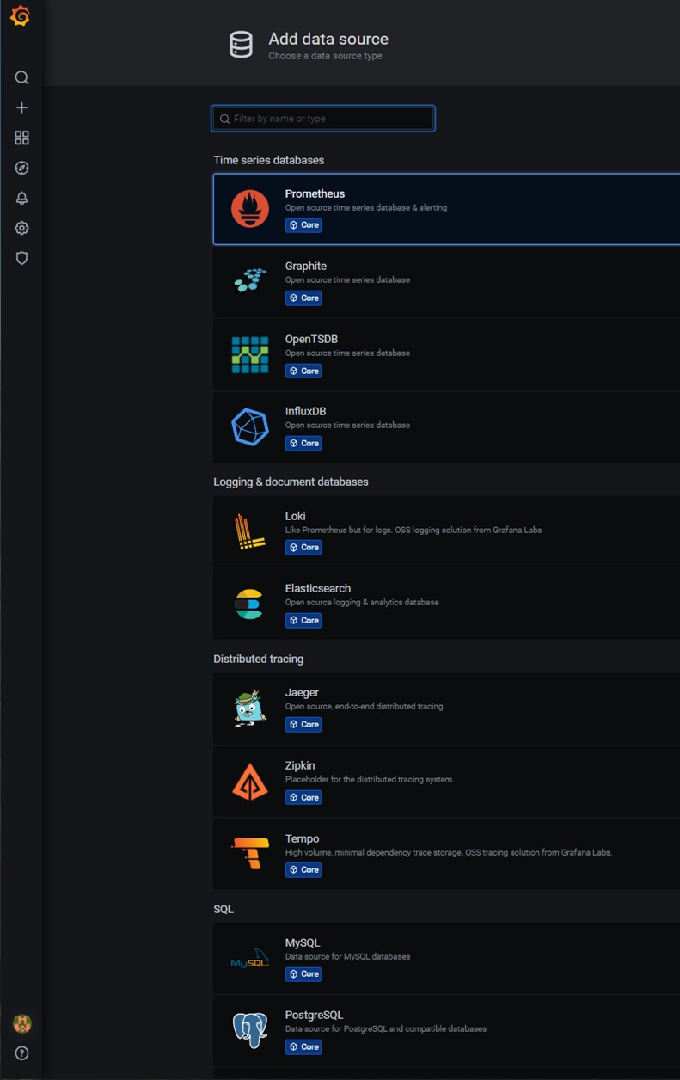Click the Core badge under Graphite
Screen dimensions: 680x1080
click(303, 298)
